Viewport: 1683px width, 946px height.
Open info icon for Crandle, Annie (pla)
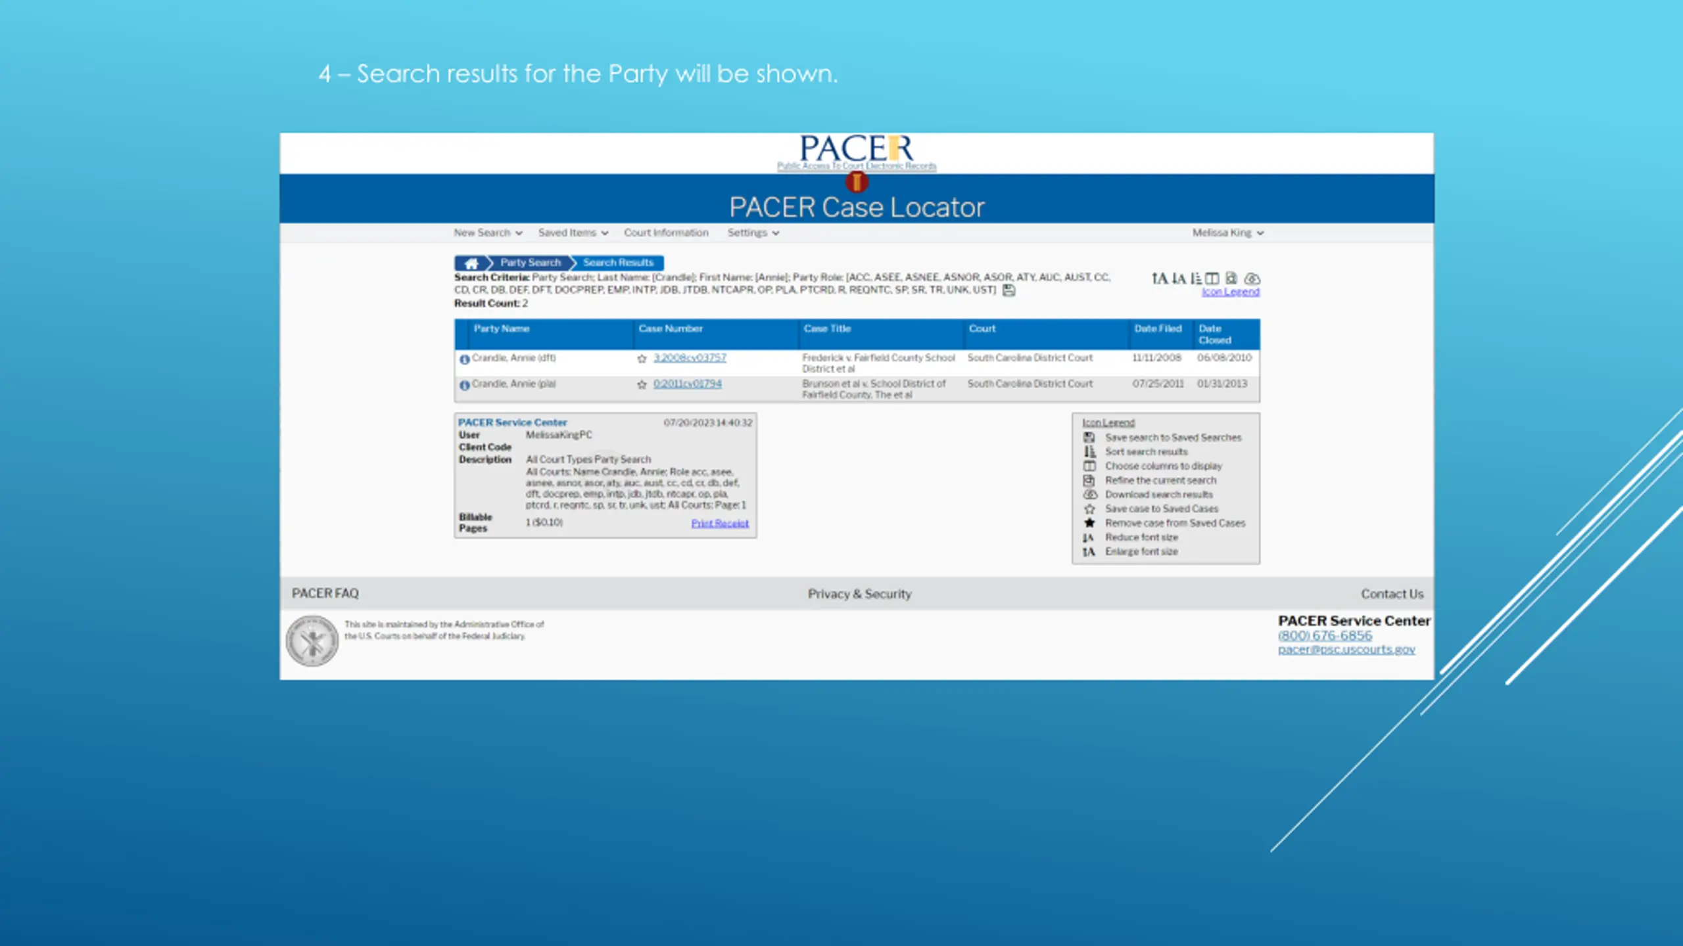(x=464, y=386)
